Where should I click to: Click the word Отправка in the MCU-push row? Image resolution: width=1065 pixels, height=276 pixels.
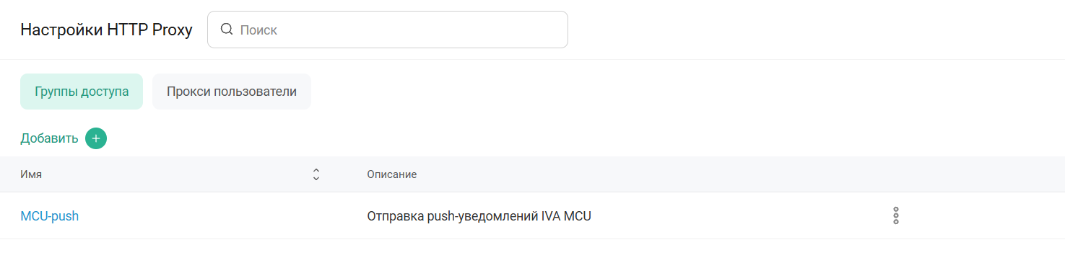[395, 215]
